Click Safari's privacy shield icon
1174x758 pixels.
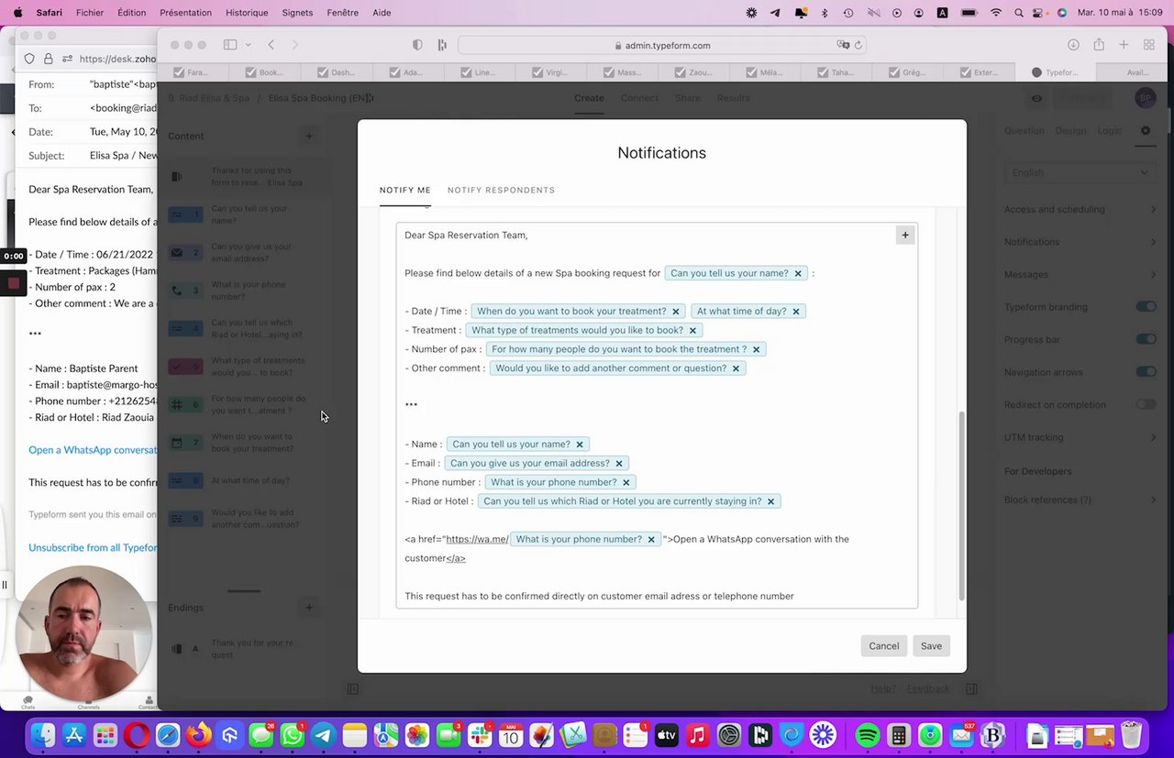[418, 45]
